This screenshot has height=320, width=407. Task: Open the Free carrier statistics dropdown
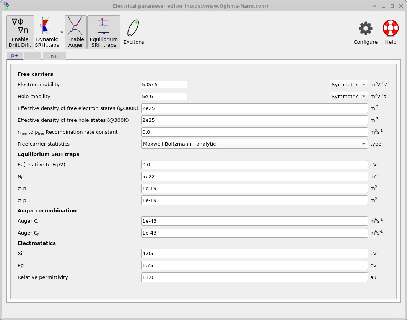tap(254, 144)
